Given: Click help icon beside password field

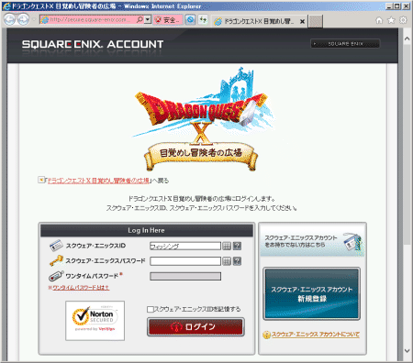Looking at the screenshot, I should [x=237, y=261].
